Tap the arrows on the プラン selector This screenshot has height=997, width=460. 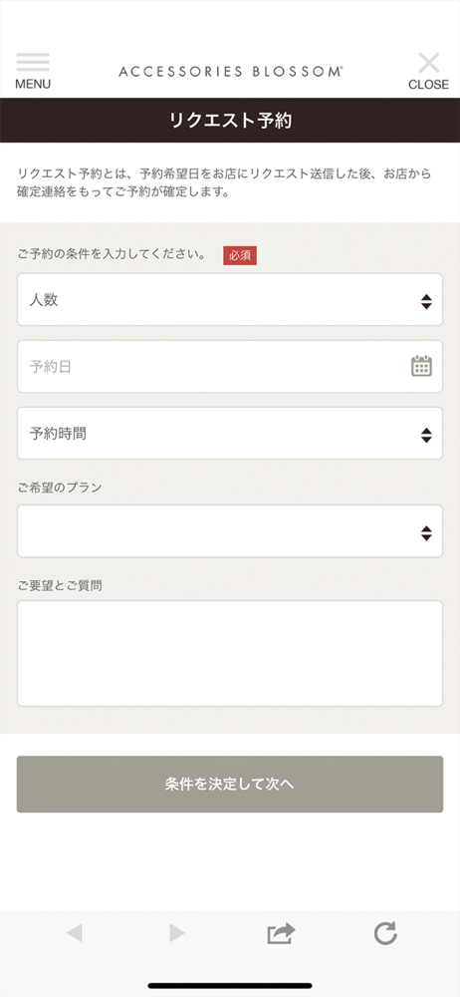pos(426,533)
